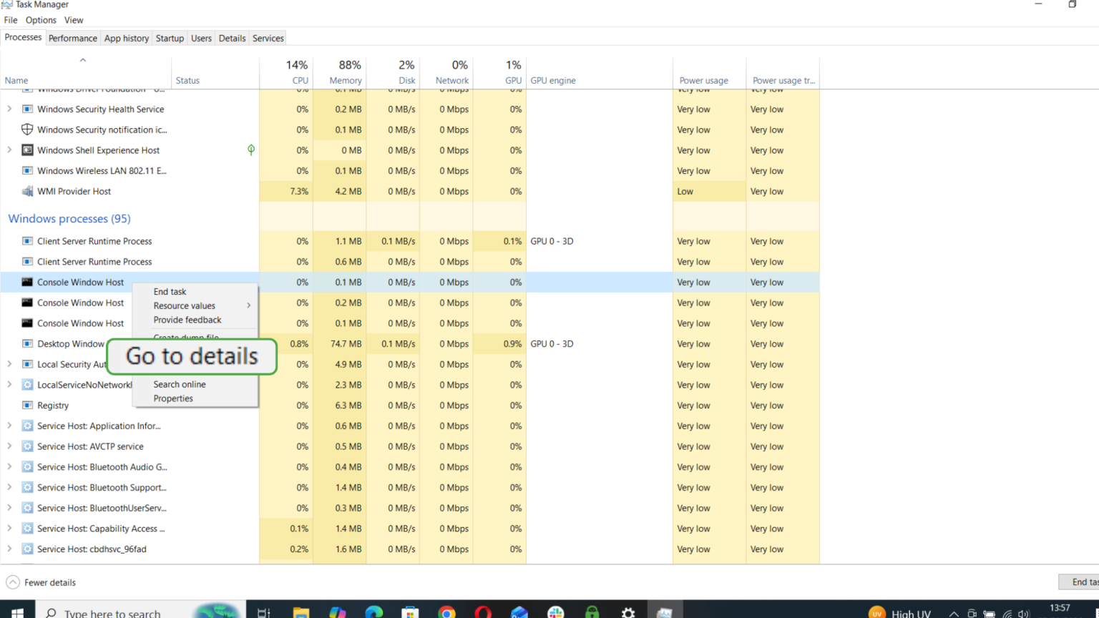
Task: Click the Fewer details arrow icon
Action: coord(13,582)
